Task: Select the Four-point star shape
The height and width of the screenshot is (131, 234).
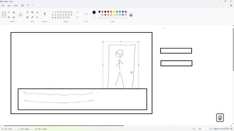Action: coord(72,15)
